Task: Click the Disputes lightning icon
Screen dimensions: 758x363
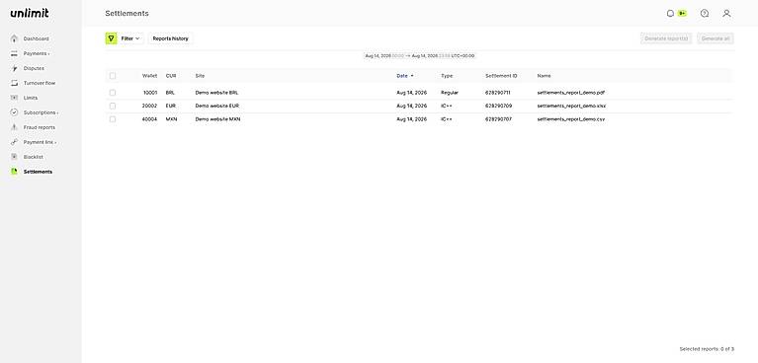Action: point(14,68)
